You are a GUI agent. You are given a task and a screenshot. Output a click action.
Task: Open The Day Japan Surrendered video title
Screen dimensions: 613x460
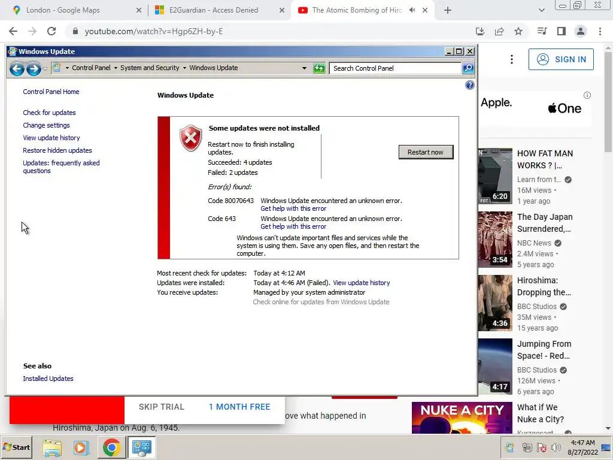(545, 223)
